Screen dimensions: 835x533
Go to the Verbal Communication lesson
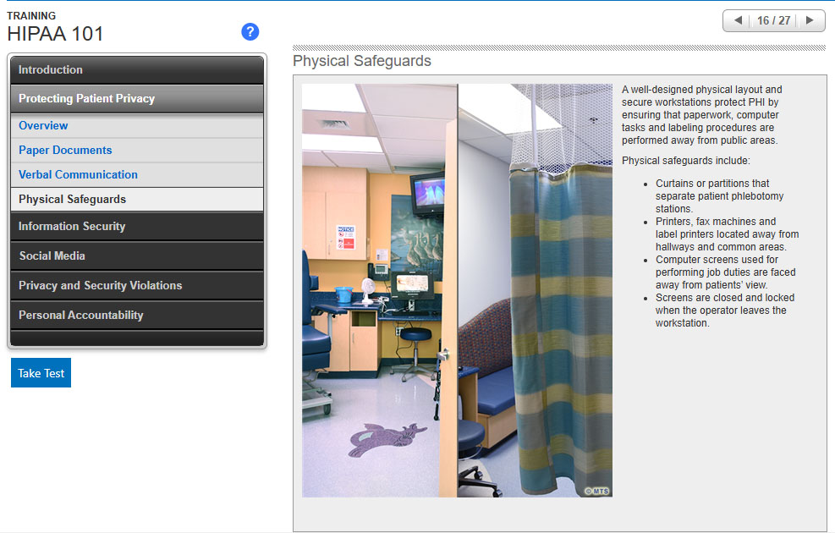[x=78, y=175]
